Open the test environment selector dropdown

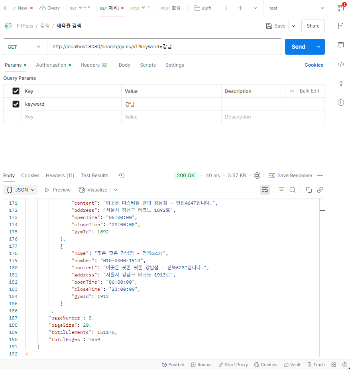(297, 8)
